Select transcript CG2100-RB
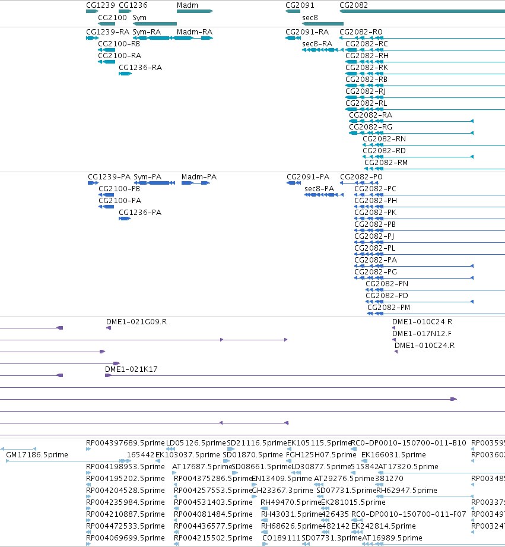Viewport: 505px width, 547px height. [x=119, y=44]
